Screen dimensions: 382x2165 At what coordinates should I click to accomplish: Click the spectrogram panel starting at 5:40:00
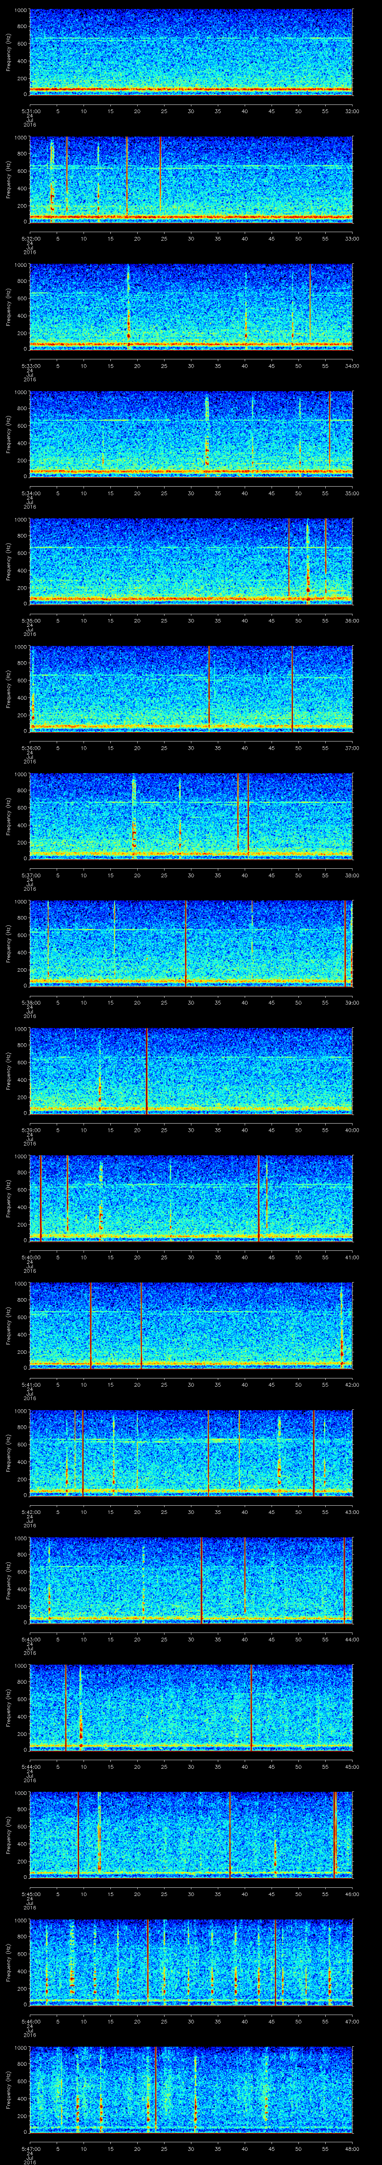coord(191,1198)
